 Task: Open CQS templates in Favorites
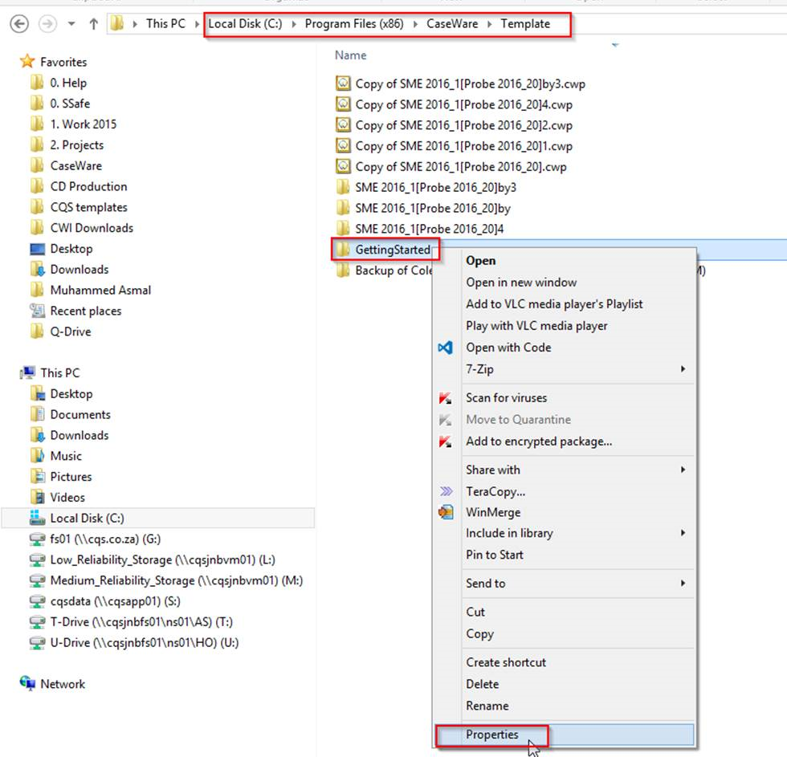tap(89, 207)
